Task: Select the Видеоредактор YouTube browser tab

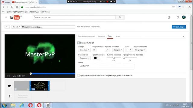Action: pos(25,2)
